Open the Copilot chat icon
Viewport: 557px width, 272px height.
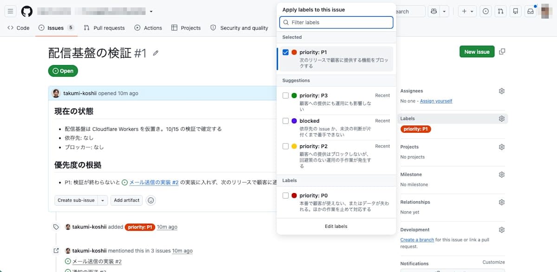point(434,11)
